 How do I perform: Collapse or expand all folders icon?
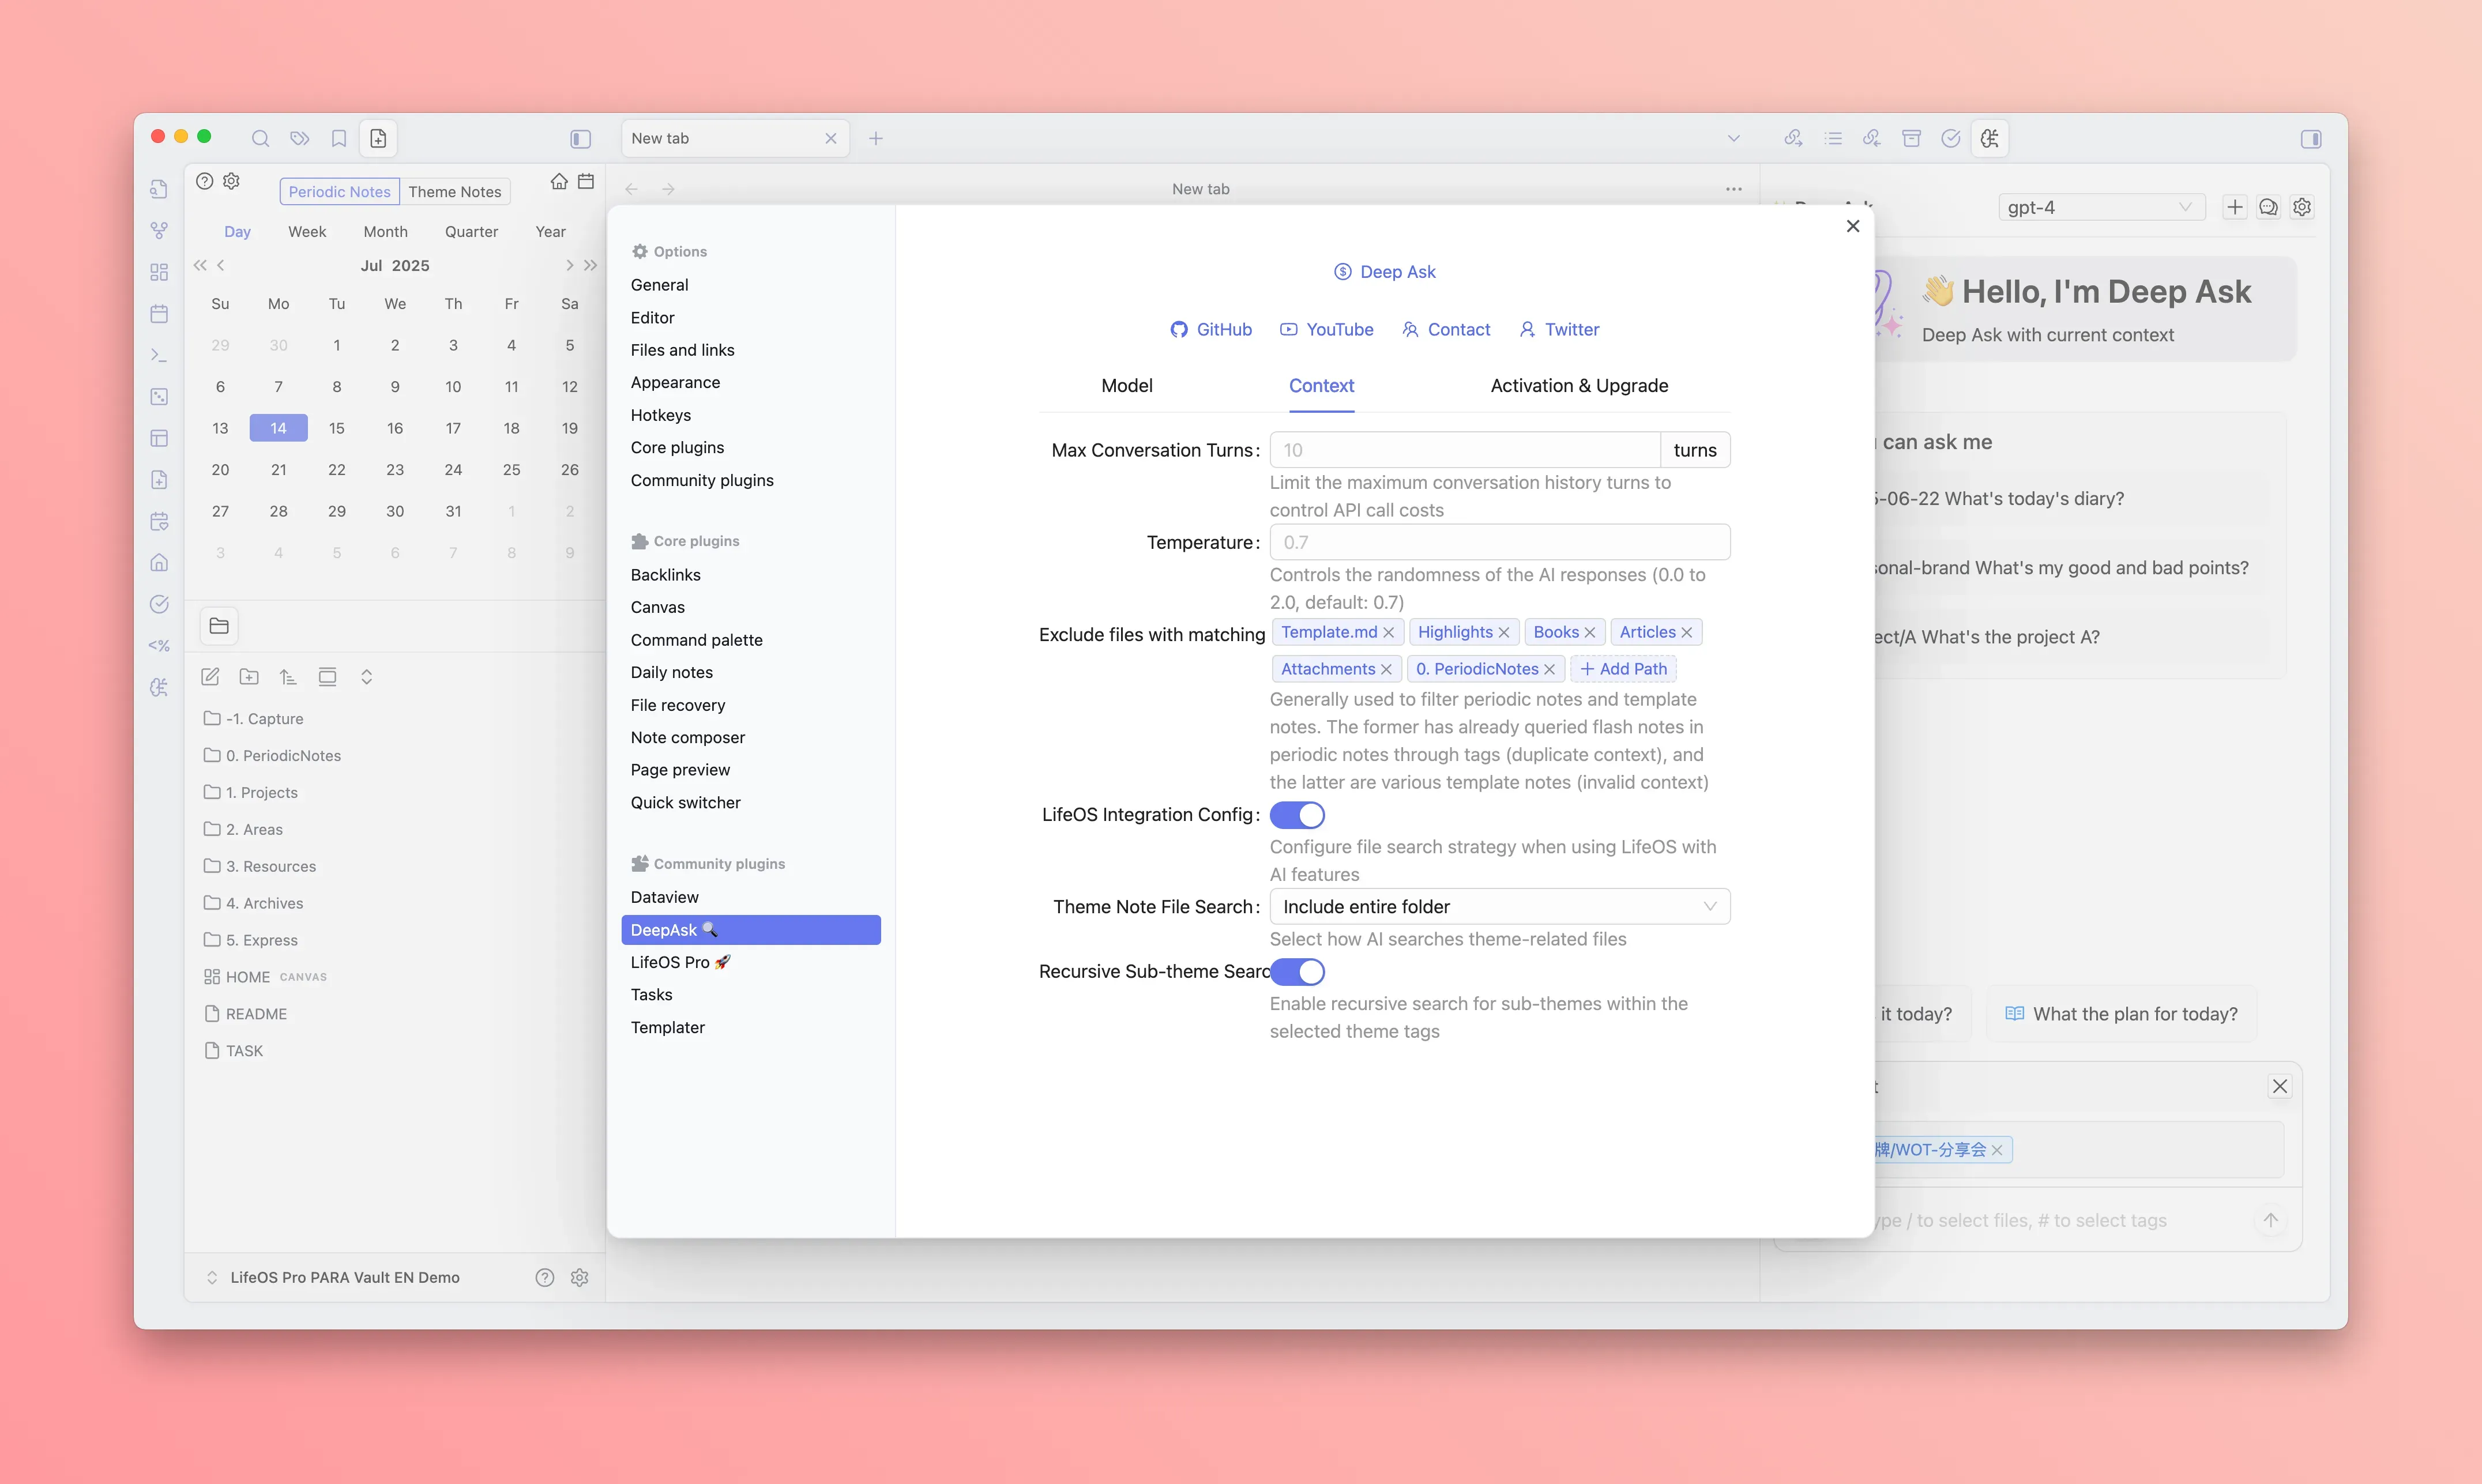[x=366, y=677]
